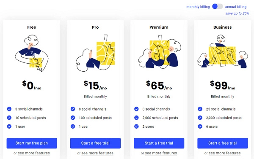The width and height of the screenshot is (254, 159).
Task: Click checkmark icon beside 2 users
Action: click(x=136, y=127)
